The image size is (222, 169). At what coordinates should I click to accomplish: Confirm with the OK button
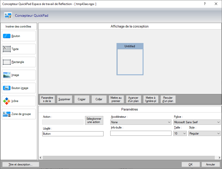pos(190,164)
